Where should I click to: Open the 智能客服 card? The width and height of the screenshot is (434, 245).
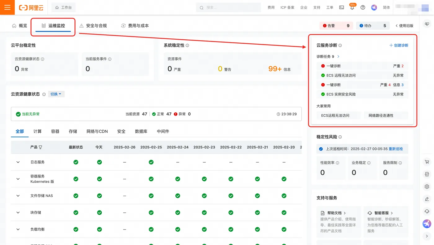click(386, 222)
